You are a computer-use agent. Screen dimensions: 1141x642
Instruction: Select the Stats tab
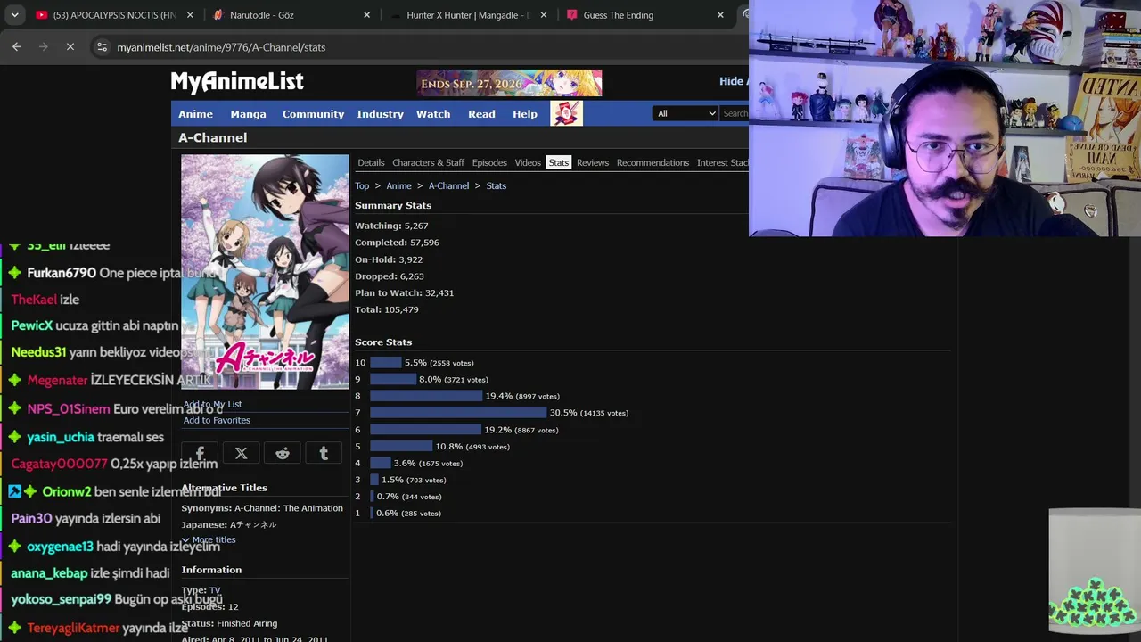(x=559, y=162)
